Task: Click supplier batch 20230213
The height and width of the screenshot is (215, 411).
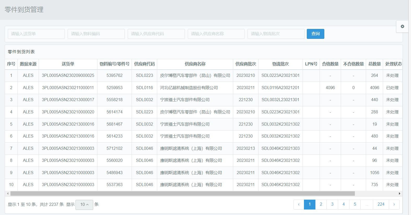Action: (246, 149)
